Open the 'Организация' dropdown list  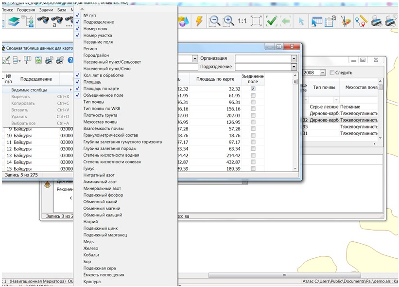click(294, 58)
